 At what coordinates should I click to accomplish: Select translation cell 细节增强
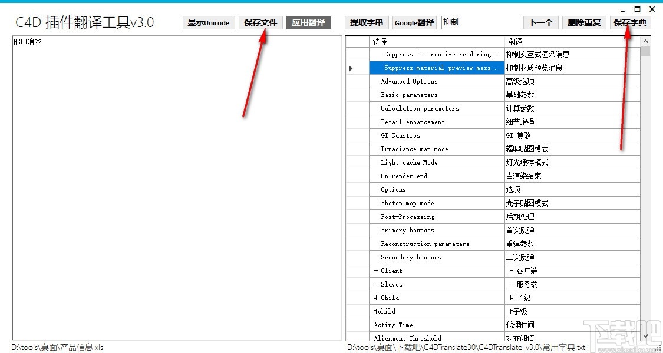click(x=572, y=122)
